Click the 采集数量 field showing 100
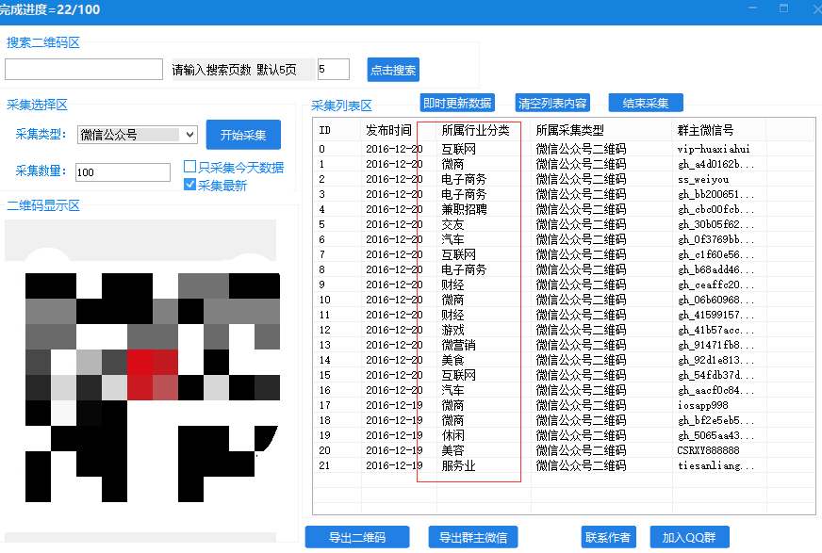 pos(123,172)
